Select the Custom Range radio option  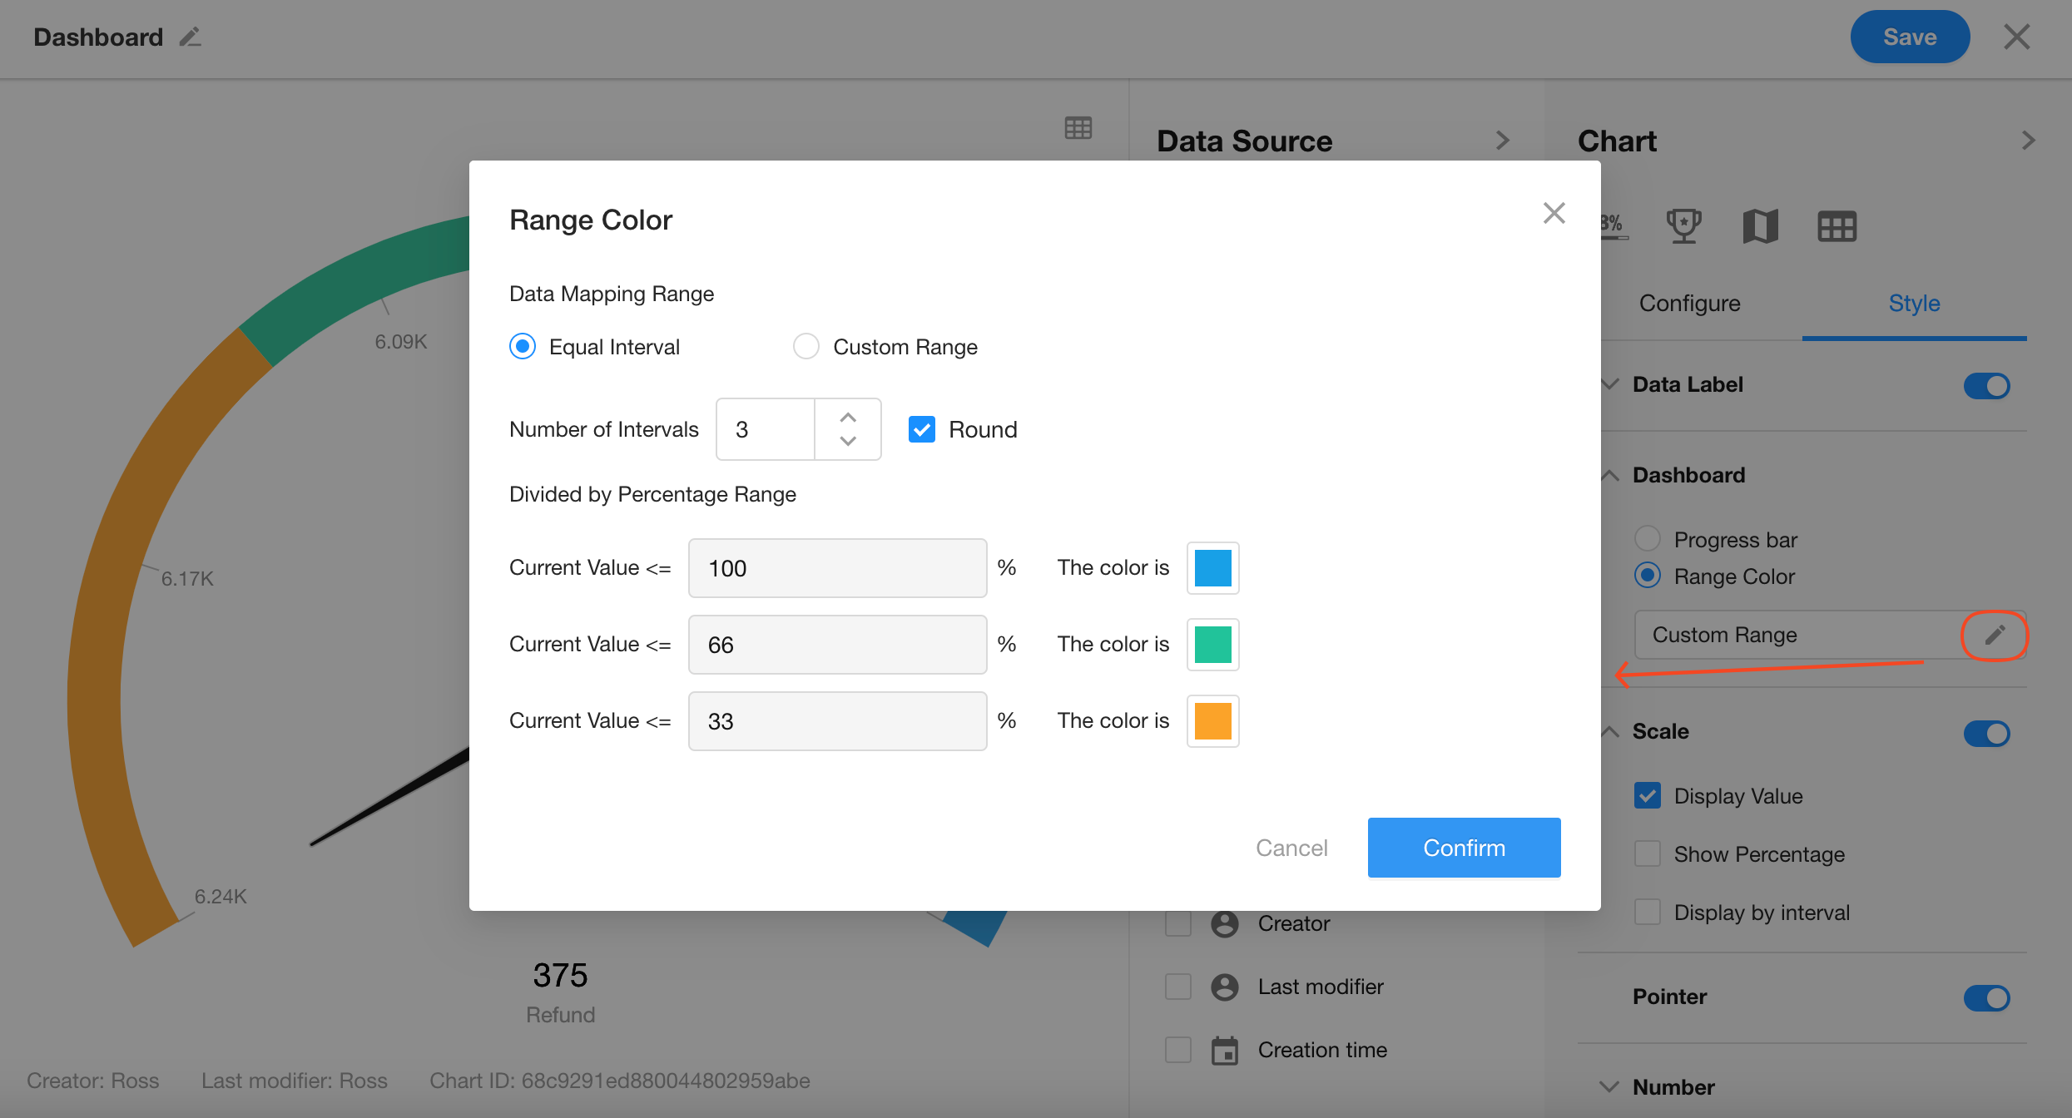(806, 346)
